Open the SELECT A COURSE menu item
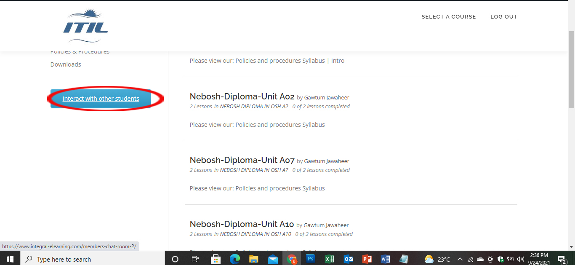The width and height of the screenshot is (575, 265). click(449, 17)
